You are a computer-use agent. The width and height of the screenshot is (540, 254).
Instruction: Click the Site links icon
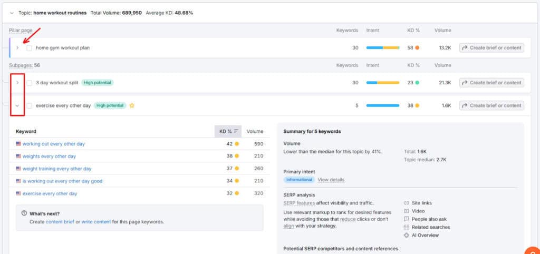[407, 203]
